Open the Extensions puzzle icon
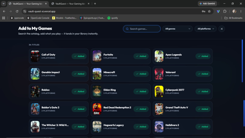This screenshot has width=245, height=138. click(225, 11)
